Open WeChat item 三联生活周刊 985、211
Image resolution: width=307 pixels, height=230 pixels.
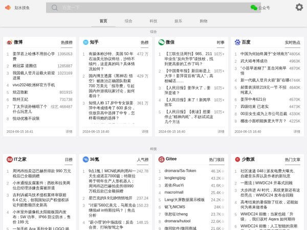pyautogui.click(x=189, y=59)
